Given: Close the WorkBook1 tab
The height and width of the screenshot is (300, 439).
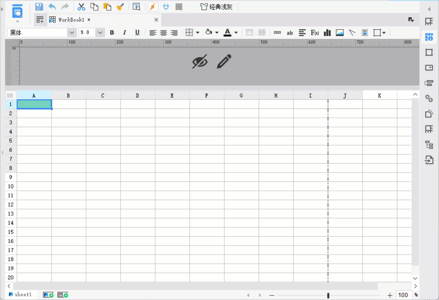Looking at the screenshot, I should coord(156,20).
